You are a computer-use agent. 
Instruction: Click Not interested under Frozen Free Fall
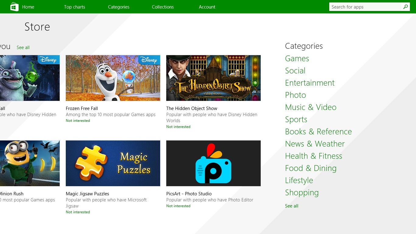pyautogui.click(x=78, y=121)
